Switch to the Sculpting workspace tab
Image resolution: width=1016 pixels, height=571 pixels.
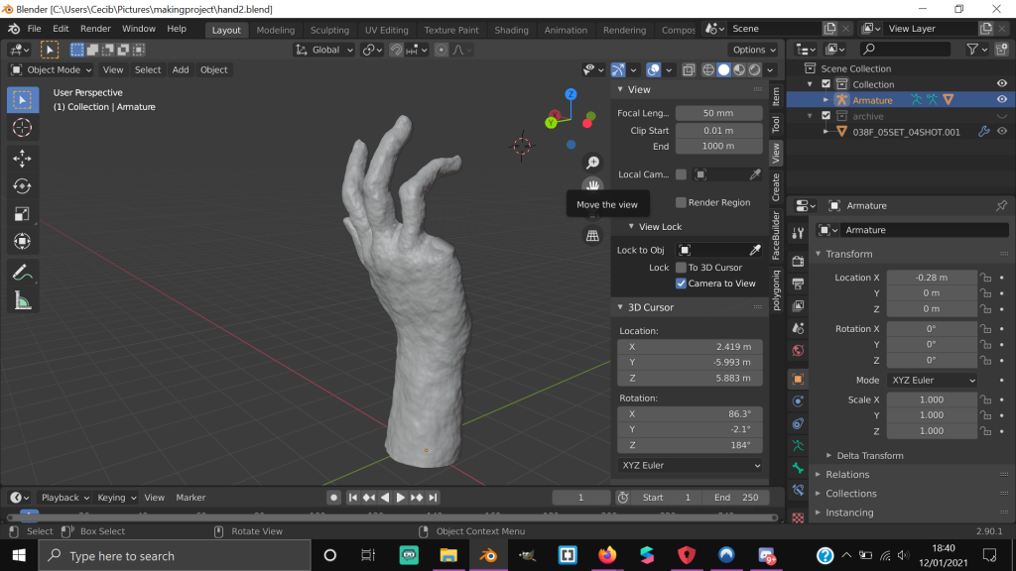(x=329, y=30)
